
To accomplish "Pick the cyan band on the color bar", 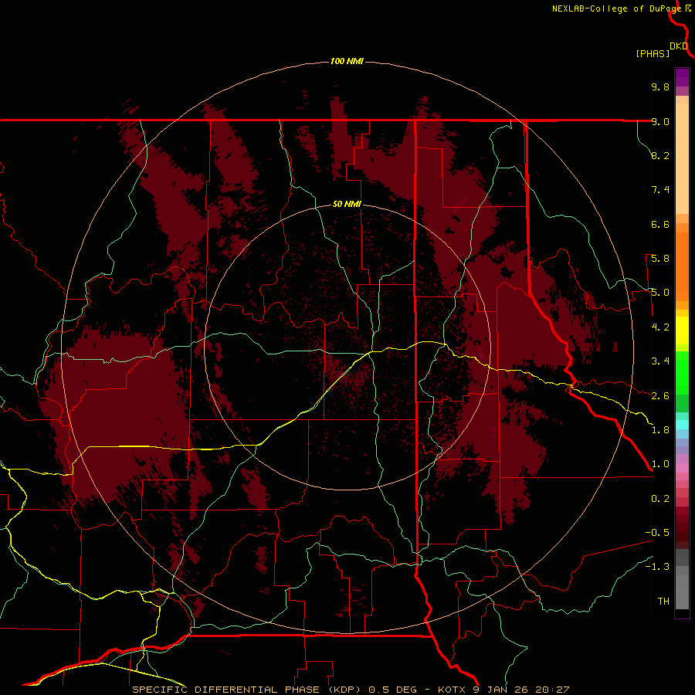I will pyautogui.click(x=682, y=425).
